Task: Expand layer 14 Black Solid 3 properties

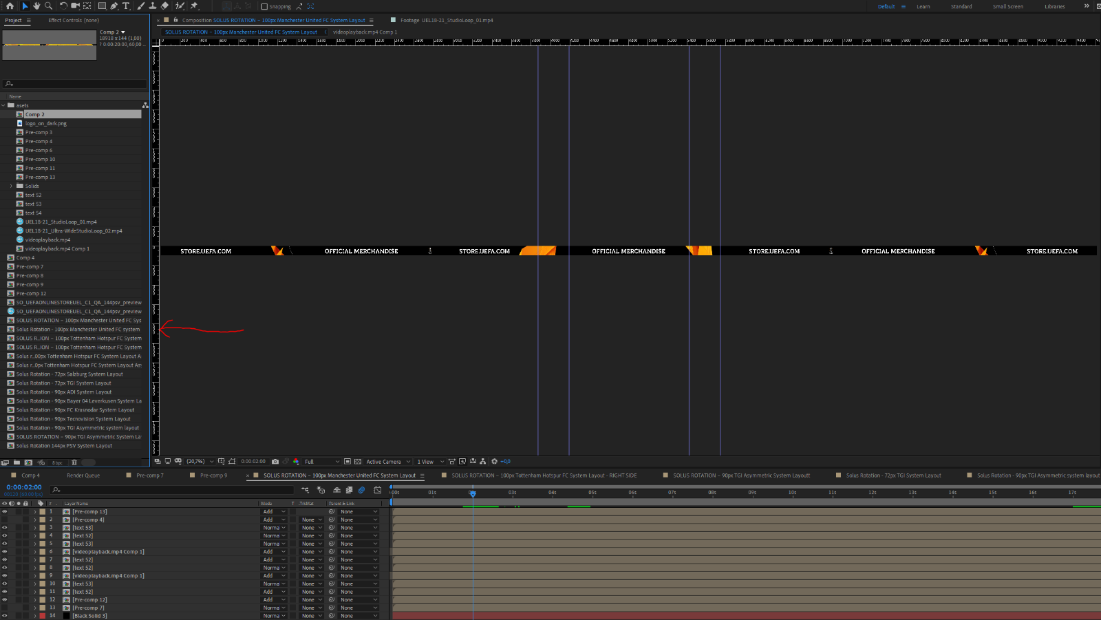Action: click(x=35, y=616)
